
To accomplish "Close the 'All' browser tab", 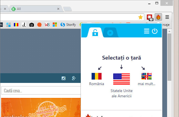I will (58, 9).
